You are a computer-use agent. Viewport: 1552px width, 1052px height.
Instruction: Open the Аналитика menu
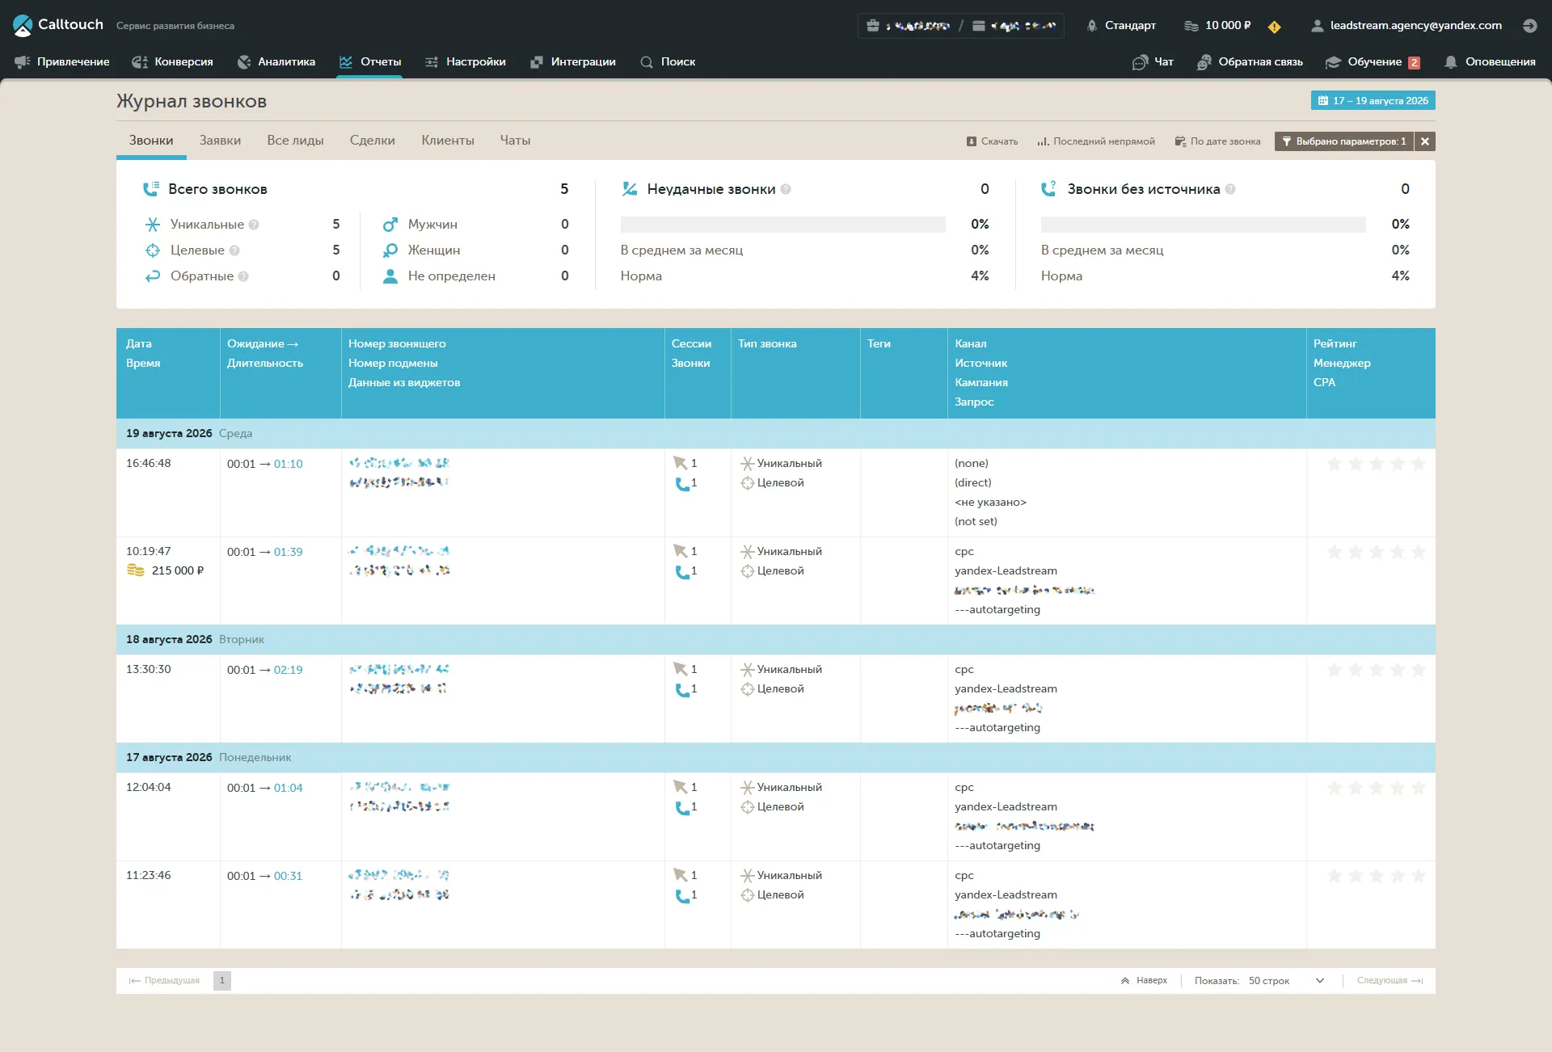pos(276,62)
